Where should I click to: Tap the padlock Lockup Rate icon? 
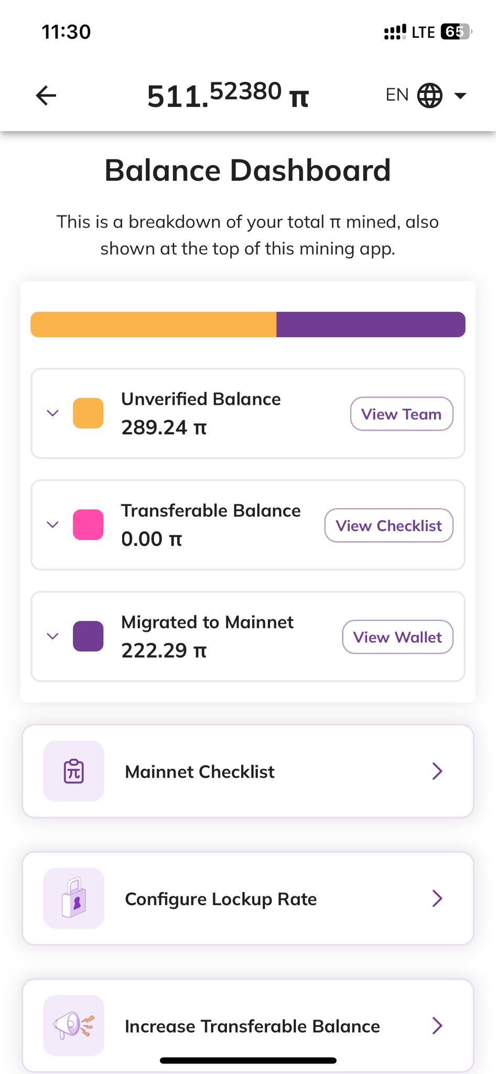(x=74, y=898)
